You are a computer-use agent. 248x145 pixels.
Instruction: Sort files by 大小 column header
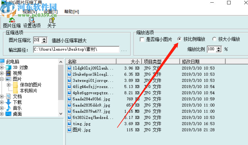pyautogui.click(x=129, y=61)
